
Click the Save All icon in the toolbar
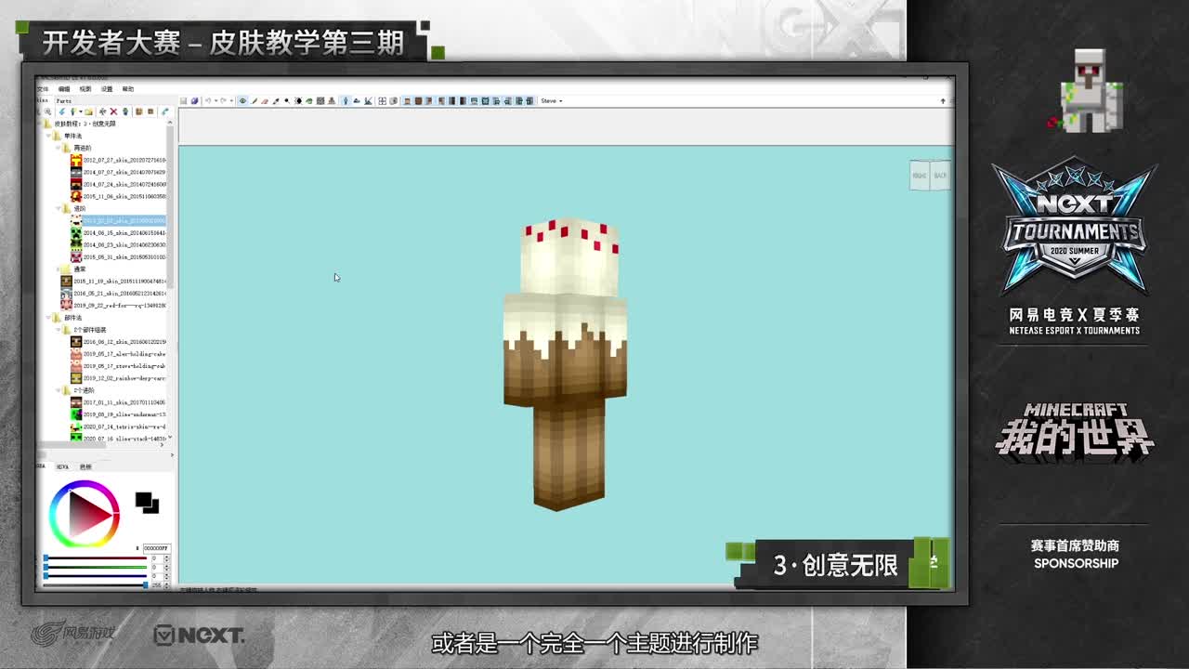[x=194, y=100]
